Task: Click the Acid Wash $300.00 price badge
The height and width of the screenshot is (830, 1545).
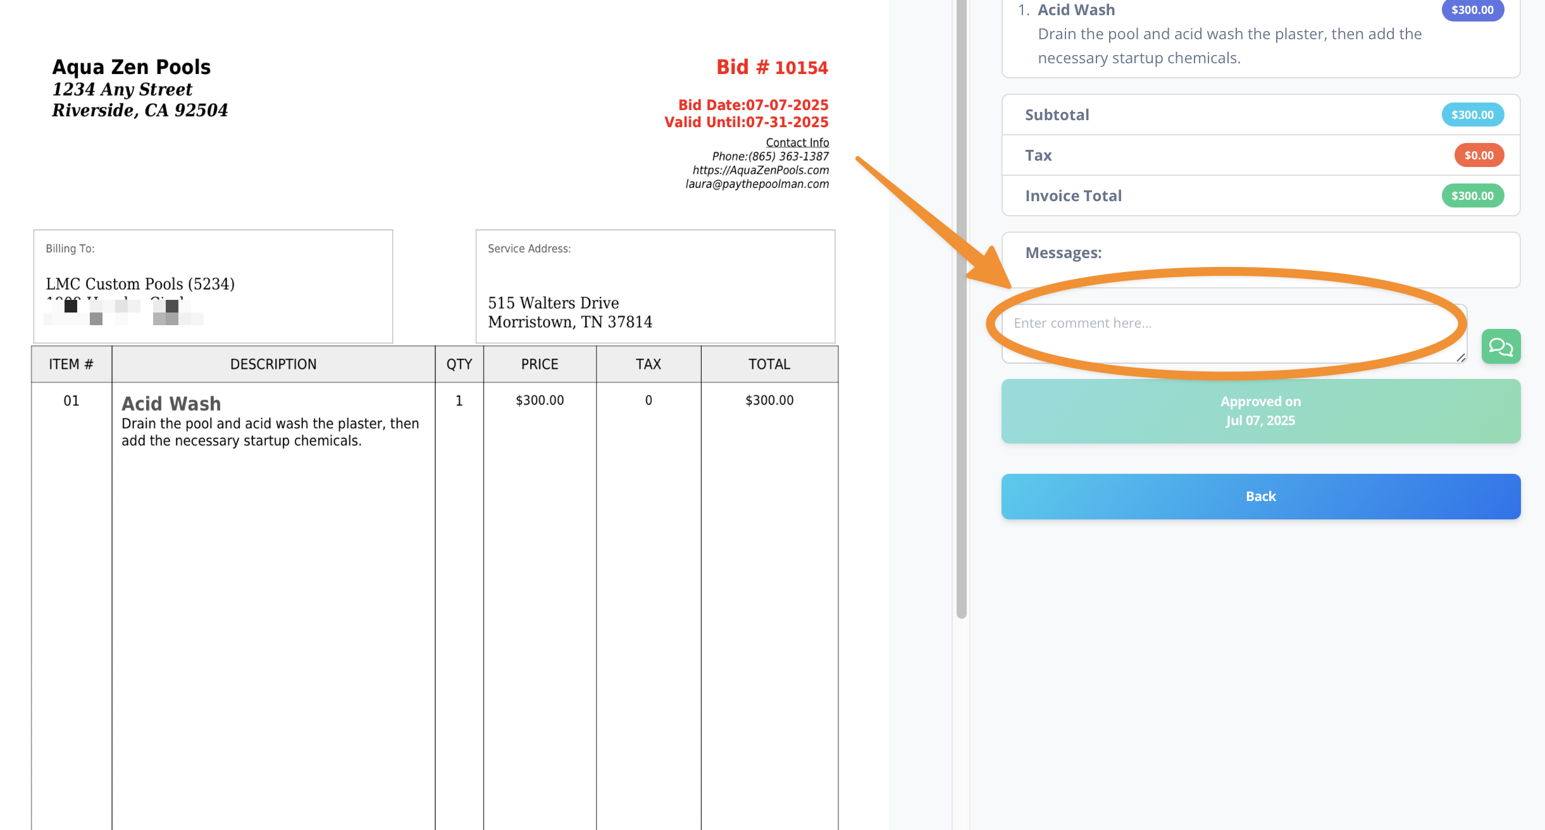Action: [1472, 10]
